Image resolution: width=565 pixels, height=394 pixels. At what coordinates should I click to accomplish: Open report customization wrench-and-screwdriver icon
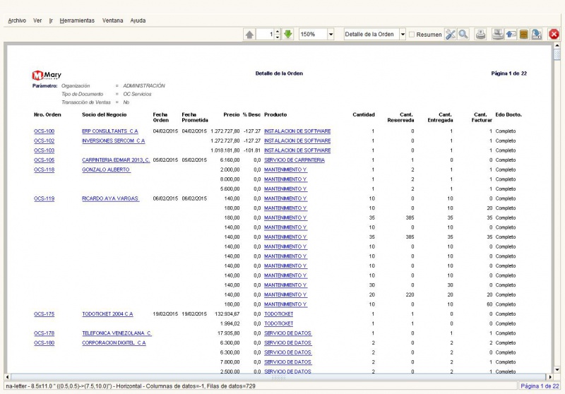451,35
